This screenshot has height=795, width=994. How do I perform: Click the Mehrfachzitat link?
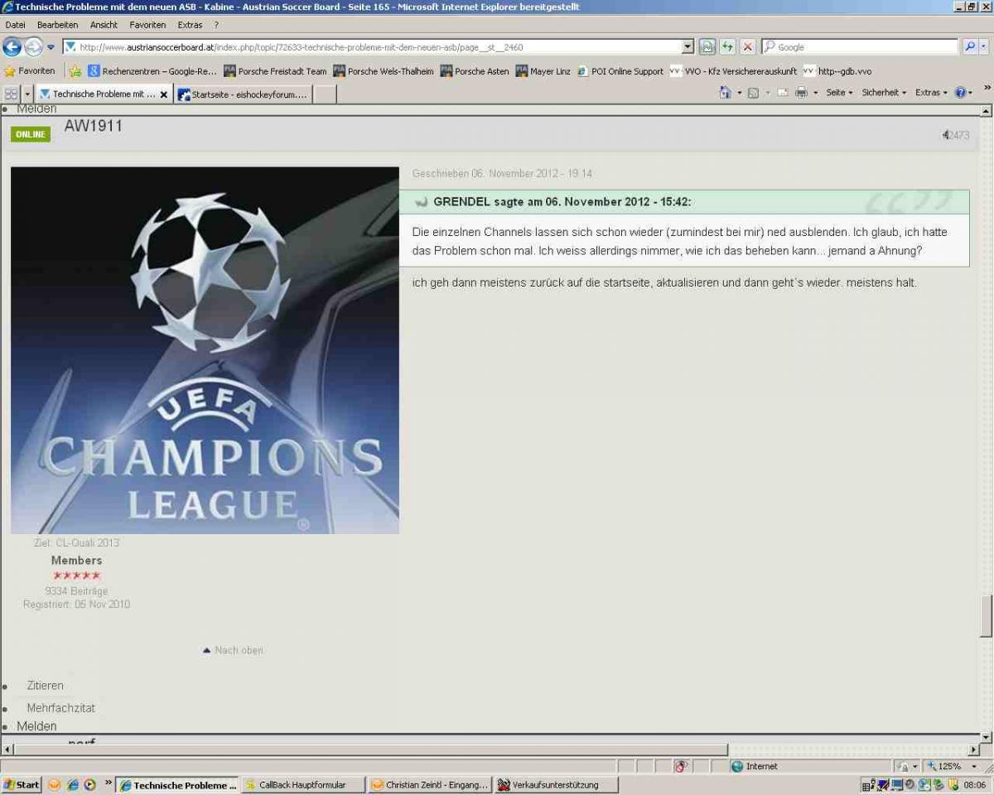pos(60,708)
